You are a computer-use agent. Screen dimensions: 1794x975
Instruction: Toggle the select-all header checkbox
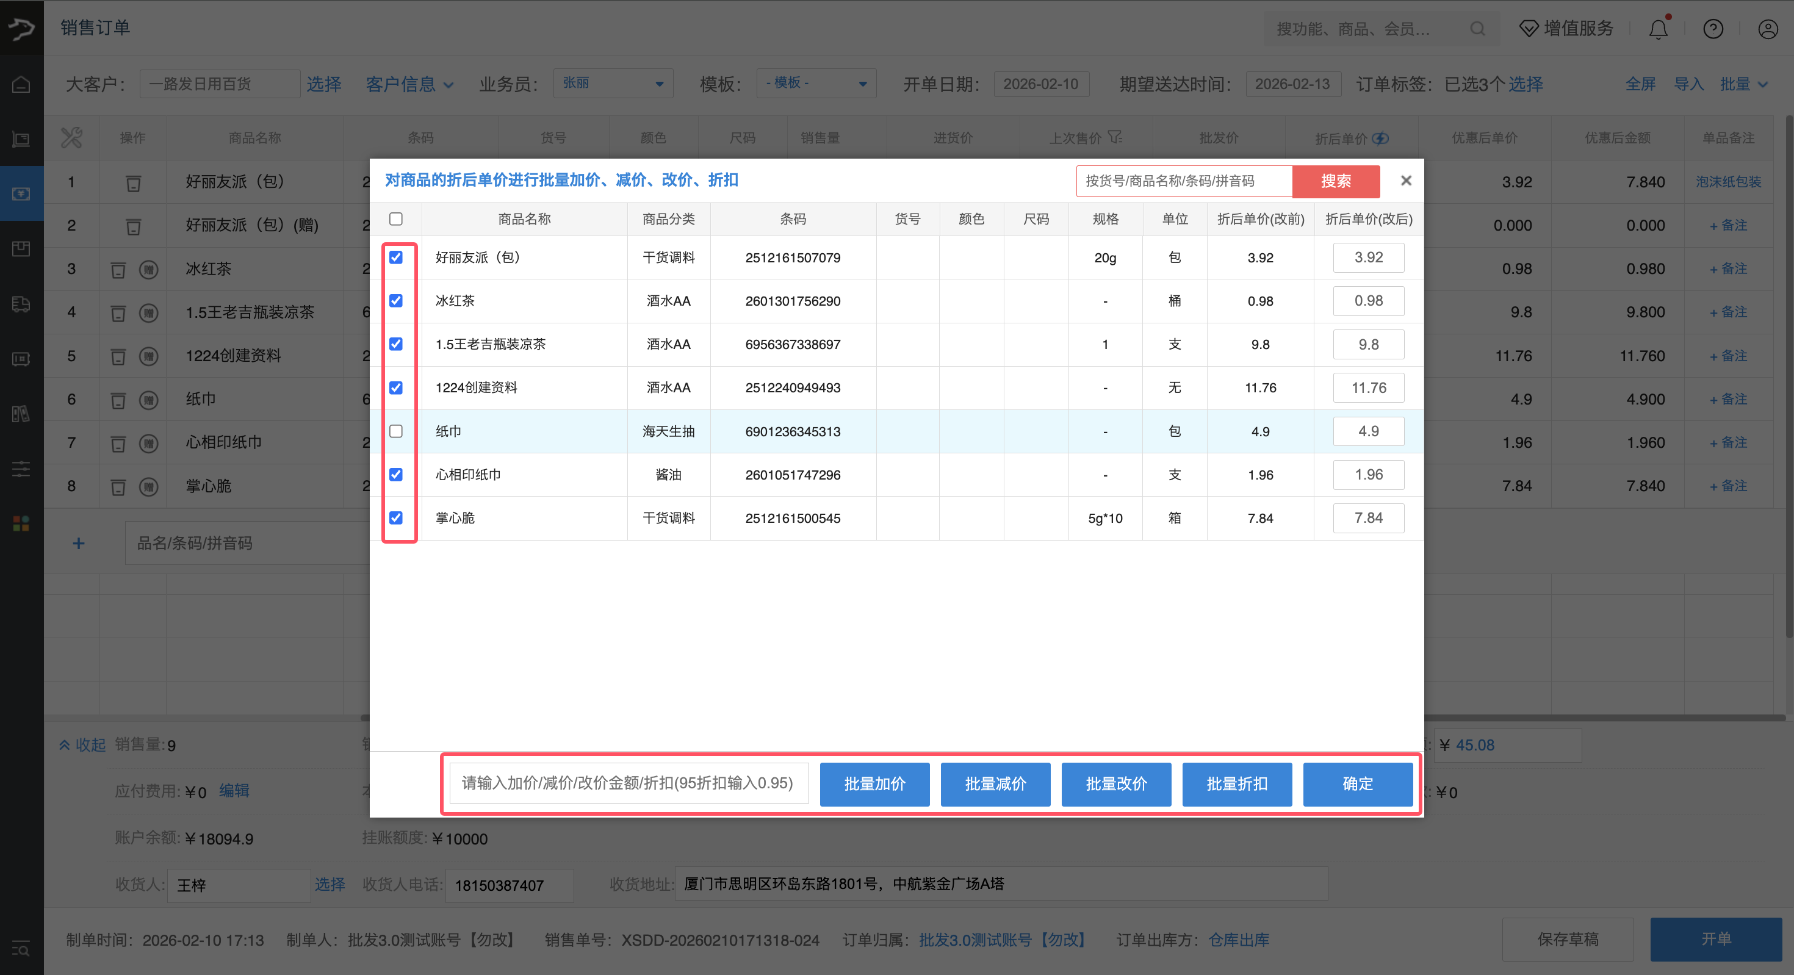[395, 220]
